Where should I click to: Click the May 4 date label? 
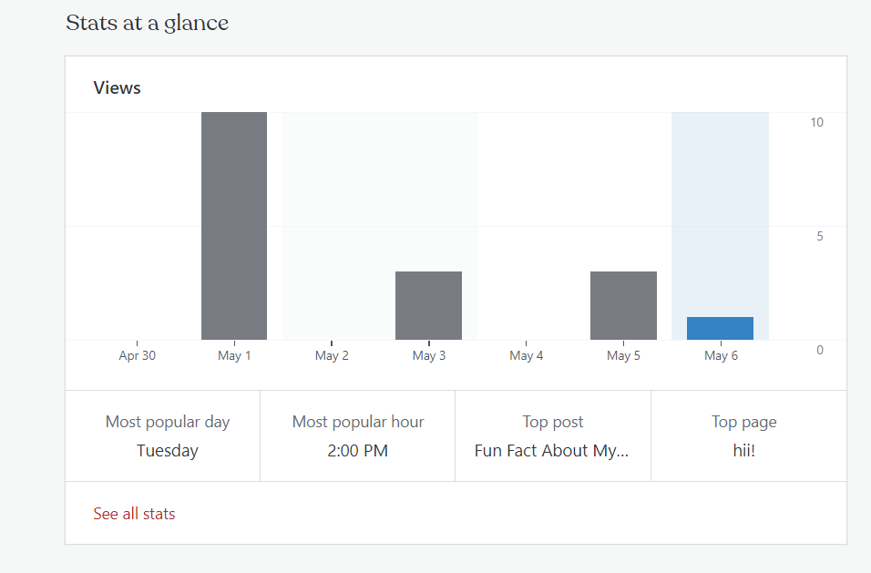pyautogui.click(x=527, y=355)
